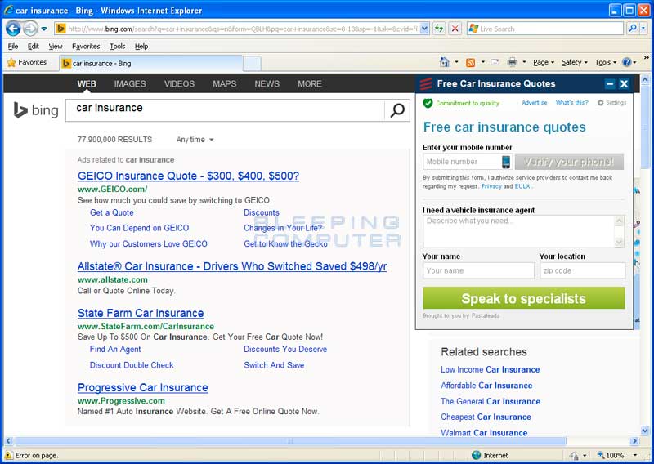The height and width of the screenshot is (464, 654).
Task: Click the page vertical scrollbar down arrow
Action: [645, 431]
